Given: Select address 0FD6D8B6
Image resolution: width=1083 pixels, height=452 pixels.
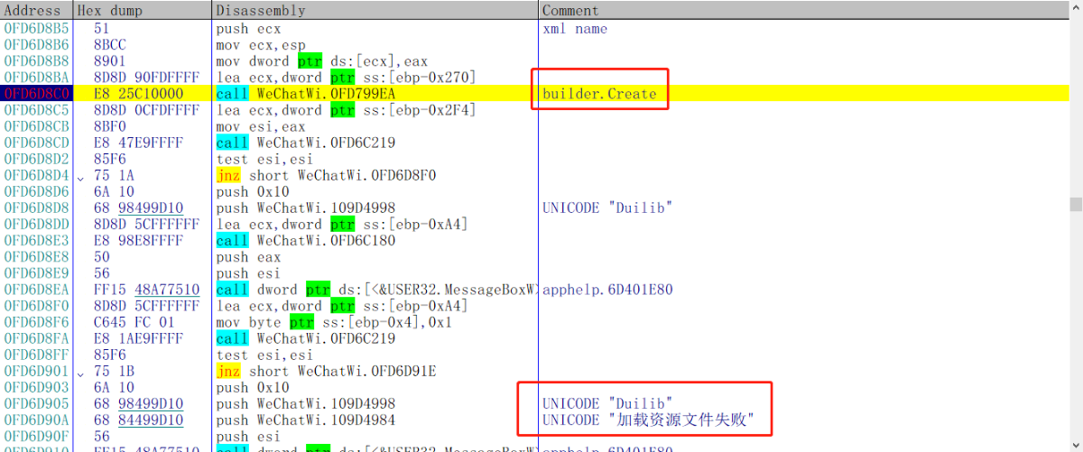Looking at the screenshot, I should (37, 45).
